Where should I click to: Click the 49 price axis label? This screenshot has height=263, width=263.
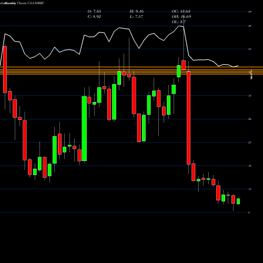(250, 12)
